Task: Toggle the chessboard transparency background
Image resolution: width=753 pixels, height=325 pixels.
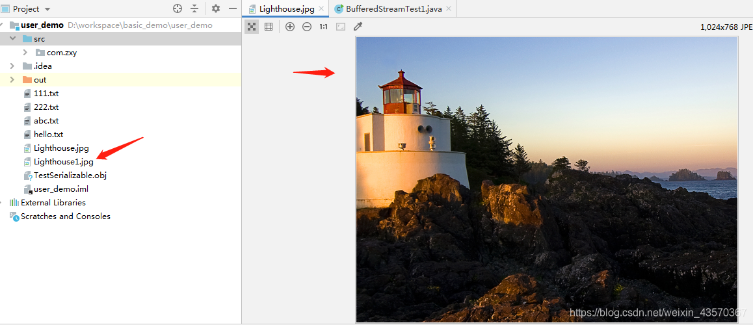Action: click(252, 27)
